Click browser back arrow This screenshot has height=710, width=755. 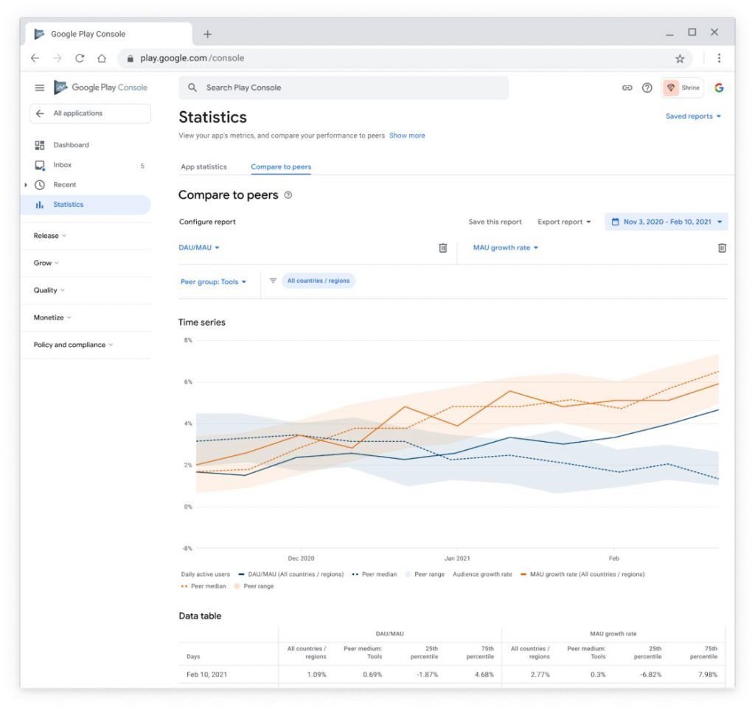(x=35, y=58)
